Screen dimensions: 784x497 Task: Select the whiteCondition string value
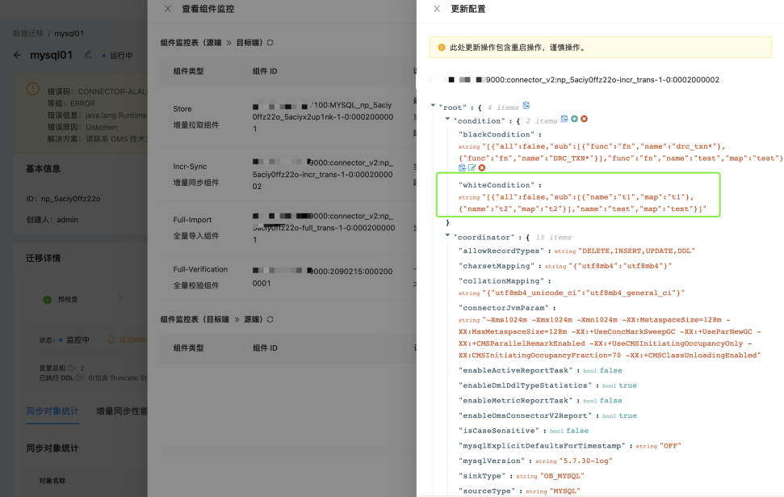click(582, 203)
